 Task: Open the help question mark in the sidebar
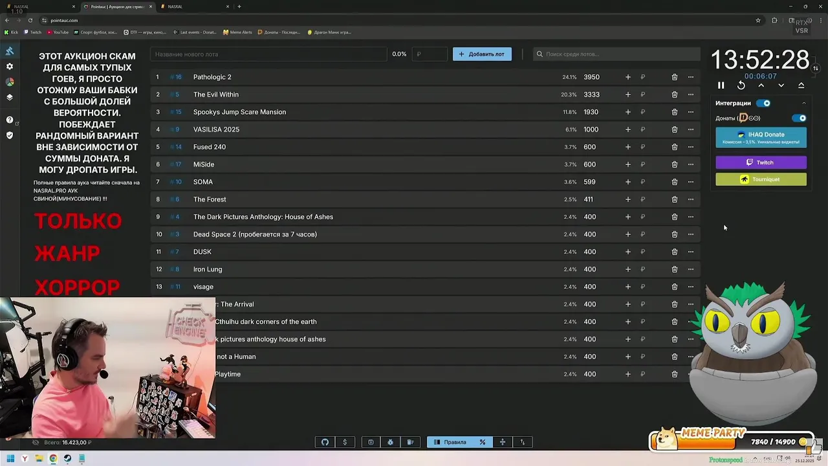(x=10, y=120)
